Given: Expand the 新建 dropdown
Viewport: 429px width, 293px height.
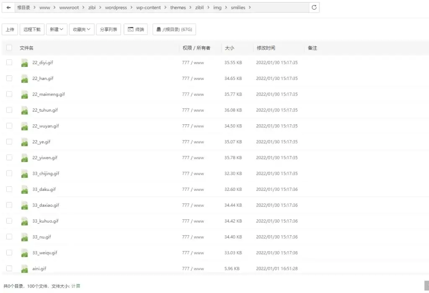Looking at the screenshot, I should 57,29.
